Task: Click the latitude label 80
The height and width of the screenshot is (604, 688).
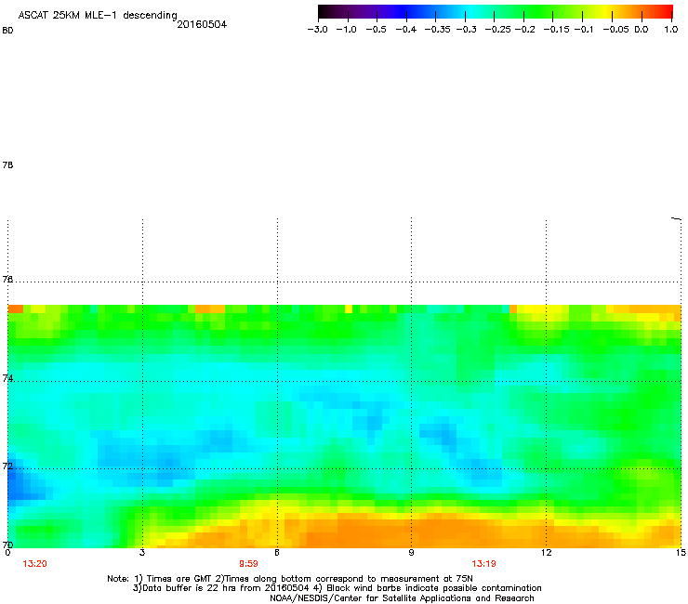Action: [7, 31]
